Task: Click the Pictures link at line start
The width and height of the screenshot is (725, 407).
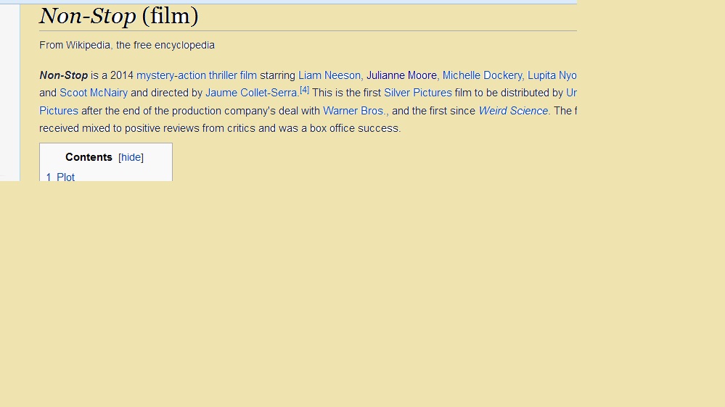Action: pyautogui.click(x=59, y=112)
